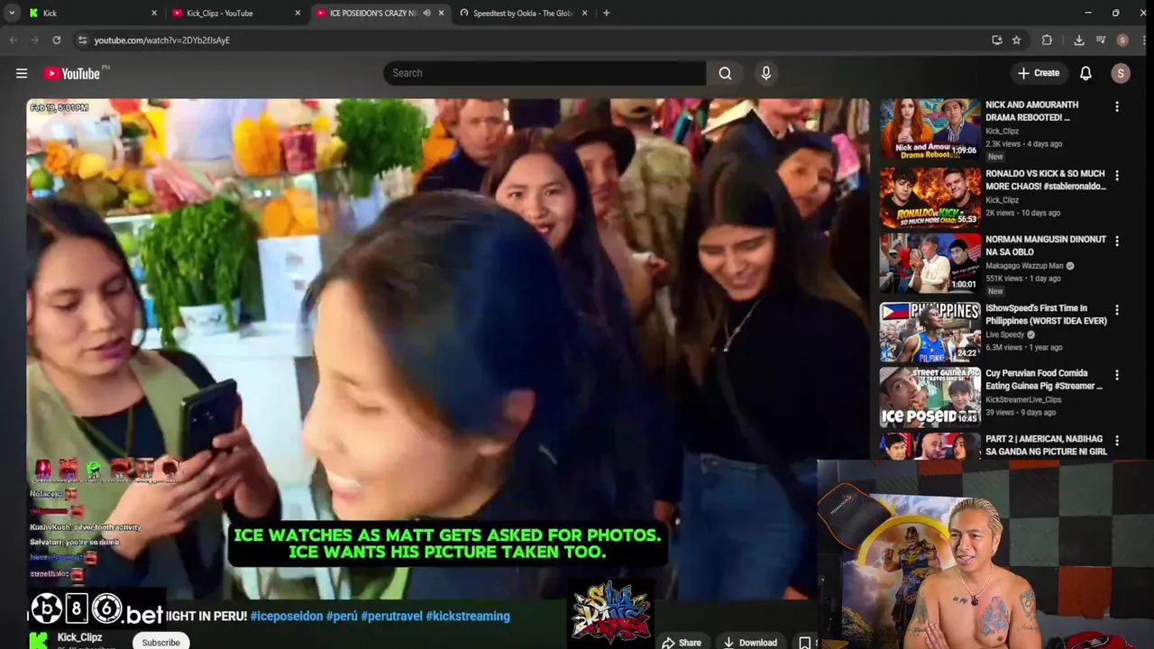View site information icon in address bar

click(82, 40)
